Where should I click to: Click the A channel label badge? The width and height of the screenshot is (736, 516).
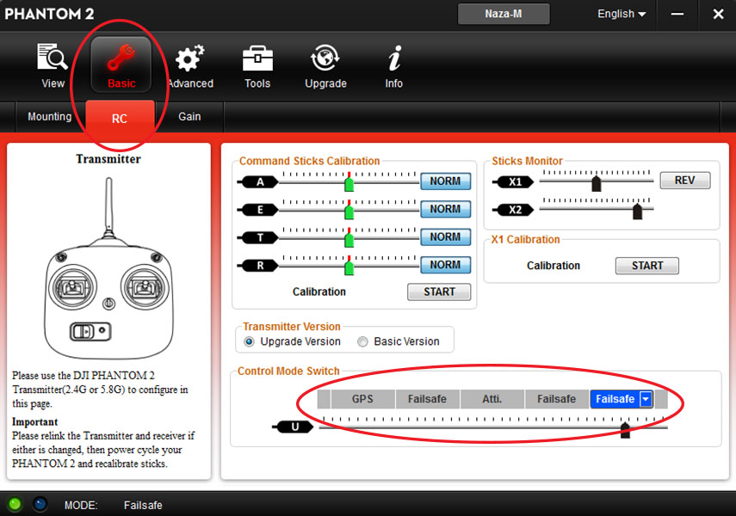(x=257, y=181)
